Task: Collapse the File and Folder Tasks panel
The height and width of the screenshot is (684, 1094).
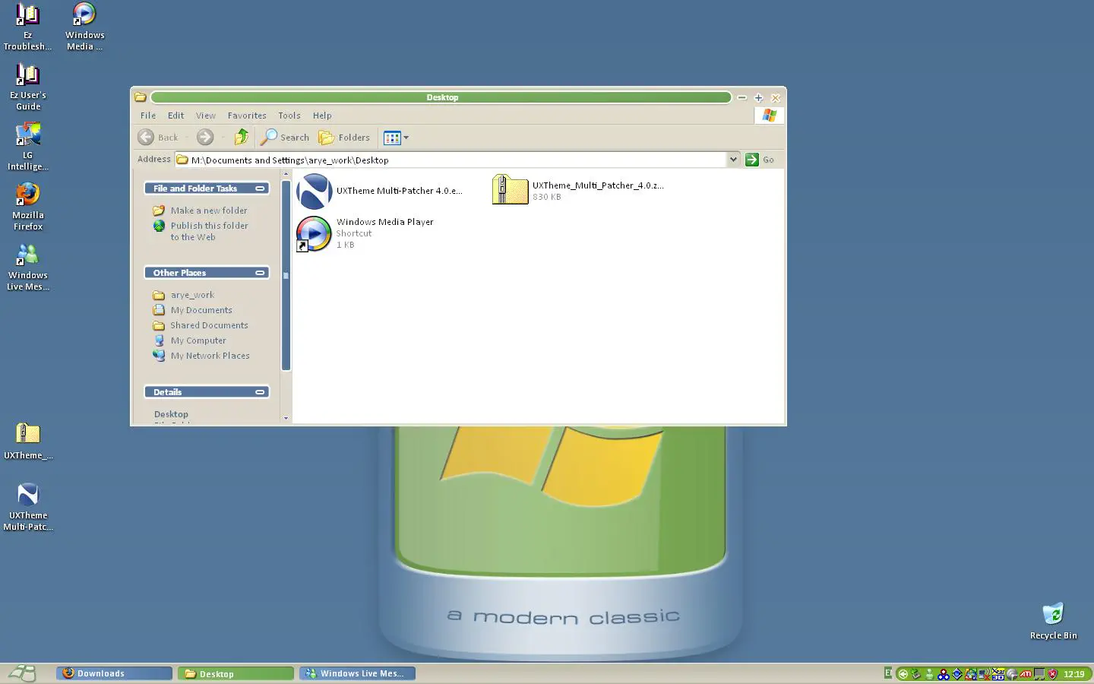Action: click(x=260, y=188)
